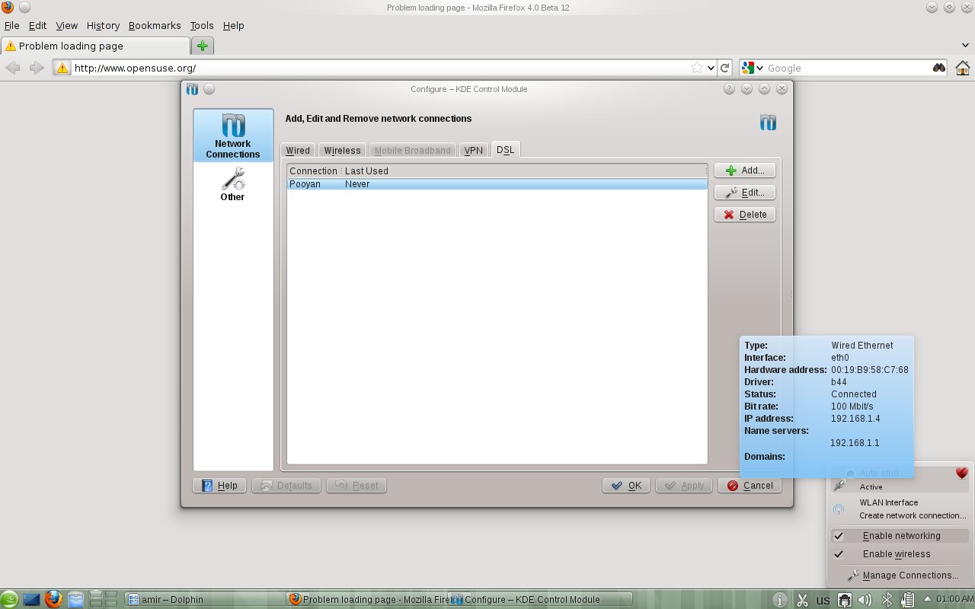This screenshot has width=975, height=609.
Task: Open the Firefox View menu
Action: [x=67, y=25]
